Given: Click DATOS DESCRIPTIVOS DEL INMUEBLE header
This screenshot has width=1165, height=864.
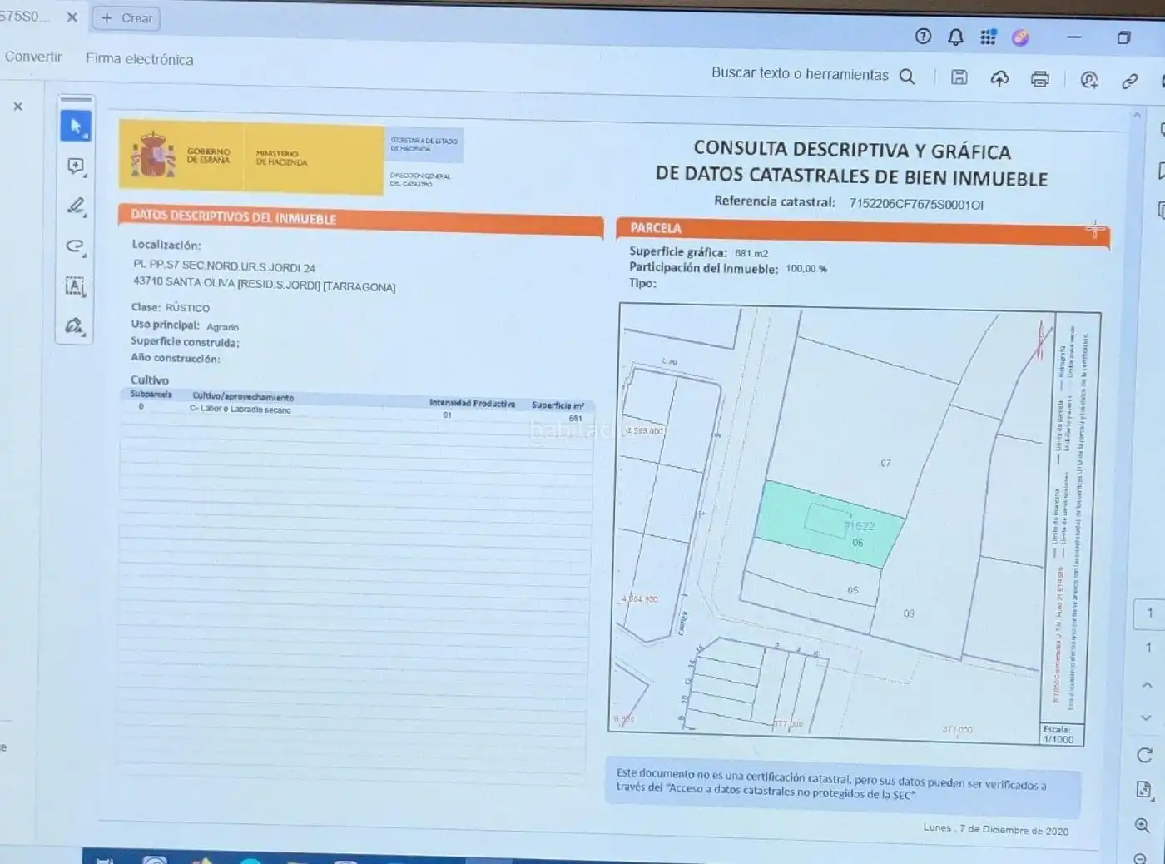Looking at the screenshot, I should coord(360,220).
